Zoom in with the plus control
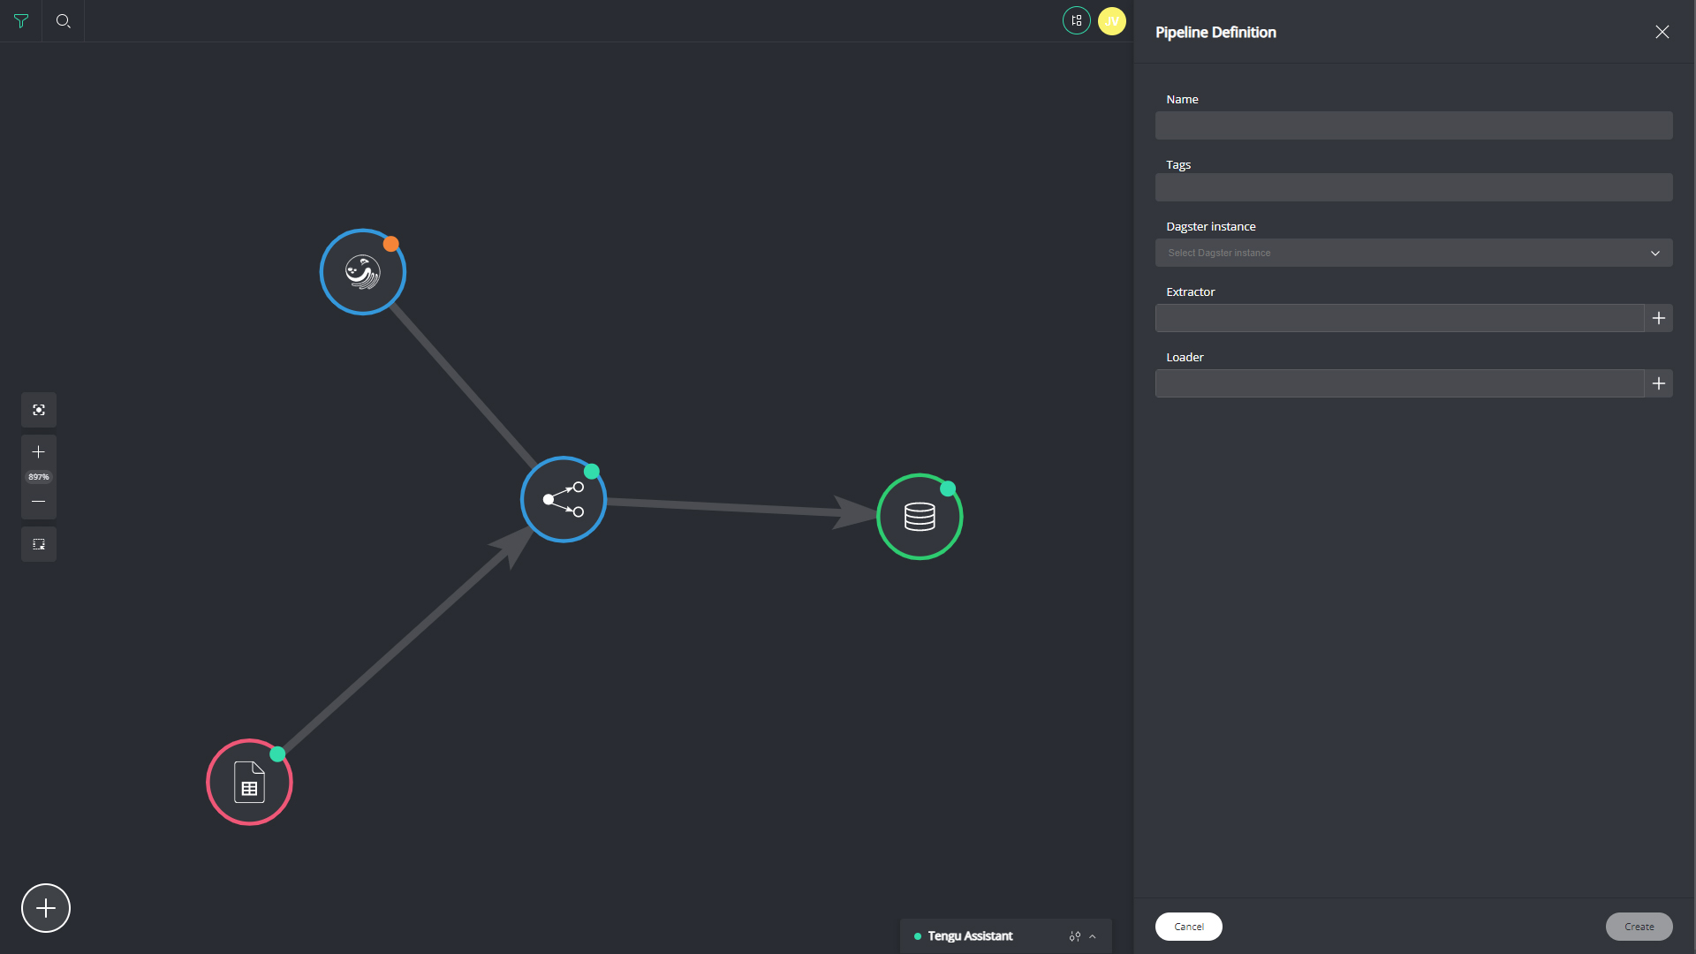This screenshot has height=954, width=1696. point(39,452)
